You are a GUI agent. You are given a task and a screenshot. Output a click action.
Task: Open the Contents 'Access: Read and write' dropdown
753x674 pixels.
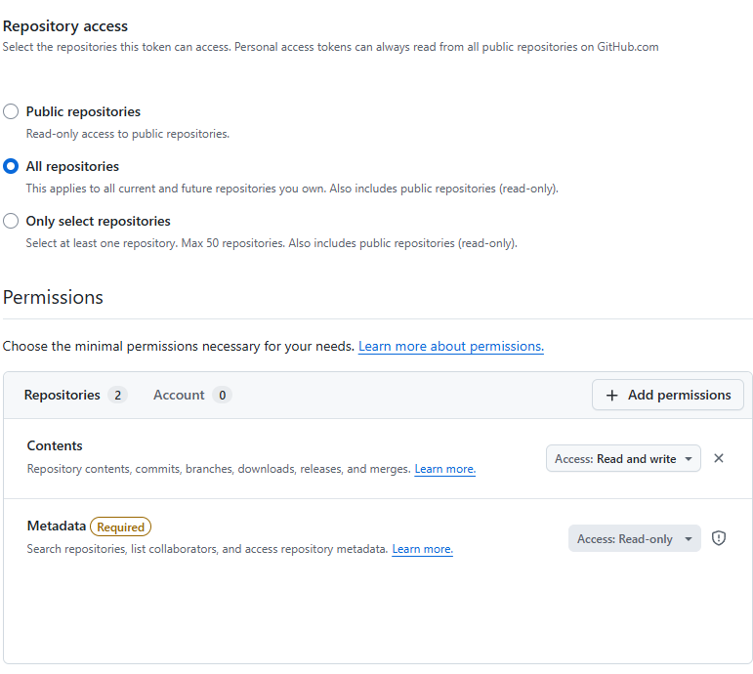pos(623,459)
